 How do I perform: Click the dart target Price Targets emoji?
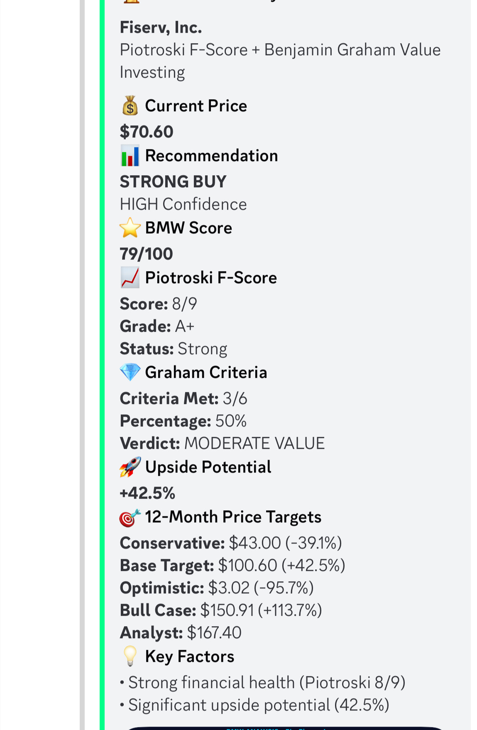tap(130, 517)
